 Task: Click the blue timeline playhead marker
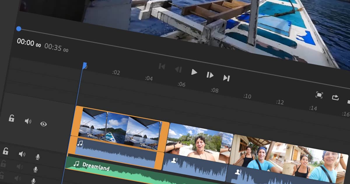[85, 66]
